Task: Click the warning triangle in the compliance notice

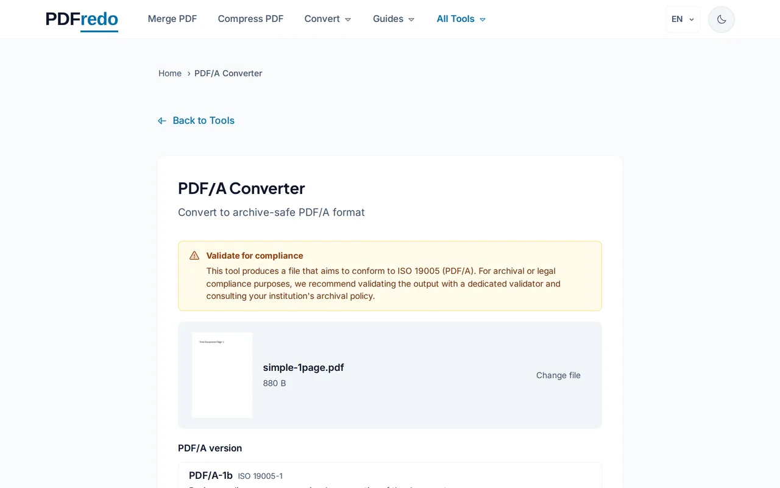Action: (x=194, y=255)
